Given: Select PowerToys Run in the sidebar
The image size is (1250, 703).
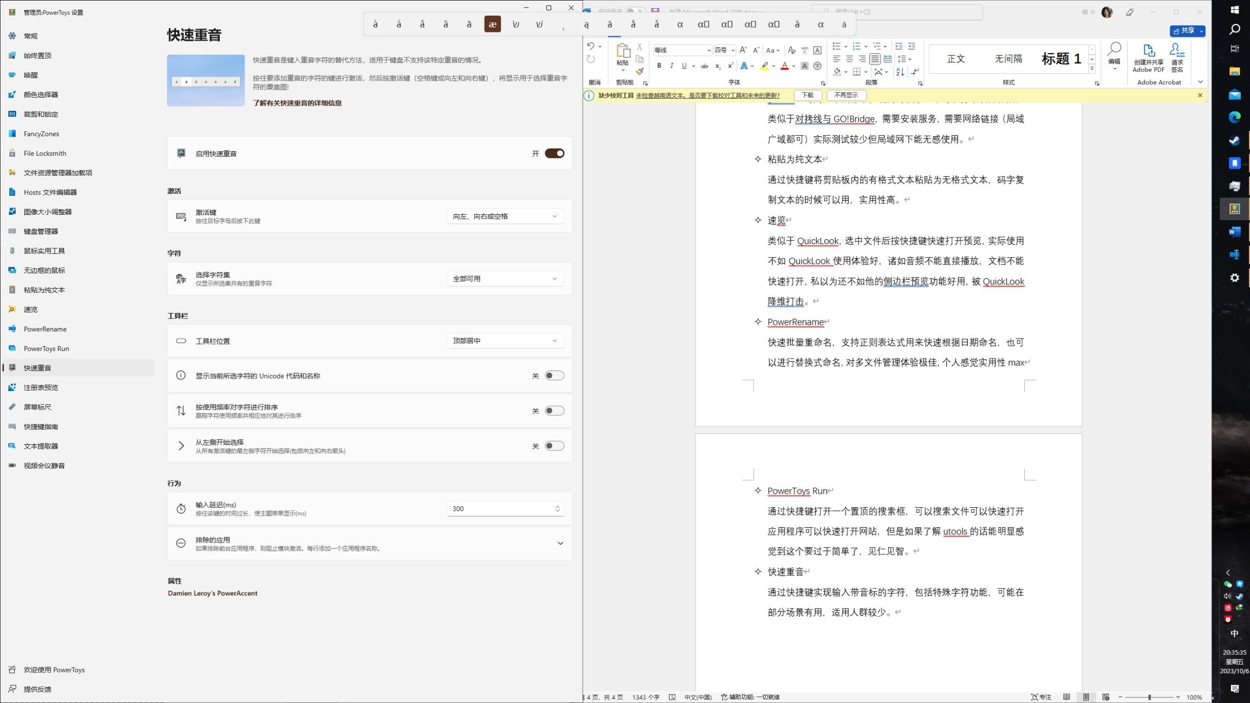Looking at the screenshot, I should (x=46, y=349).
